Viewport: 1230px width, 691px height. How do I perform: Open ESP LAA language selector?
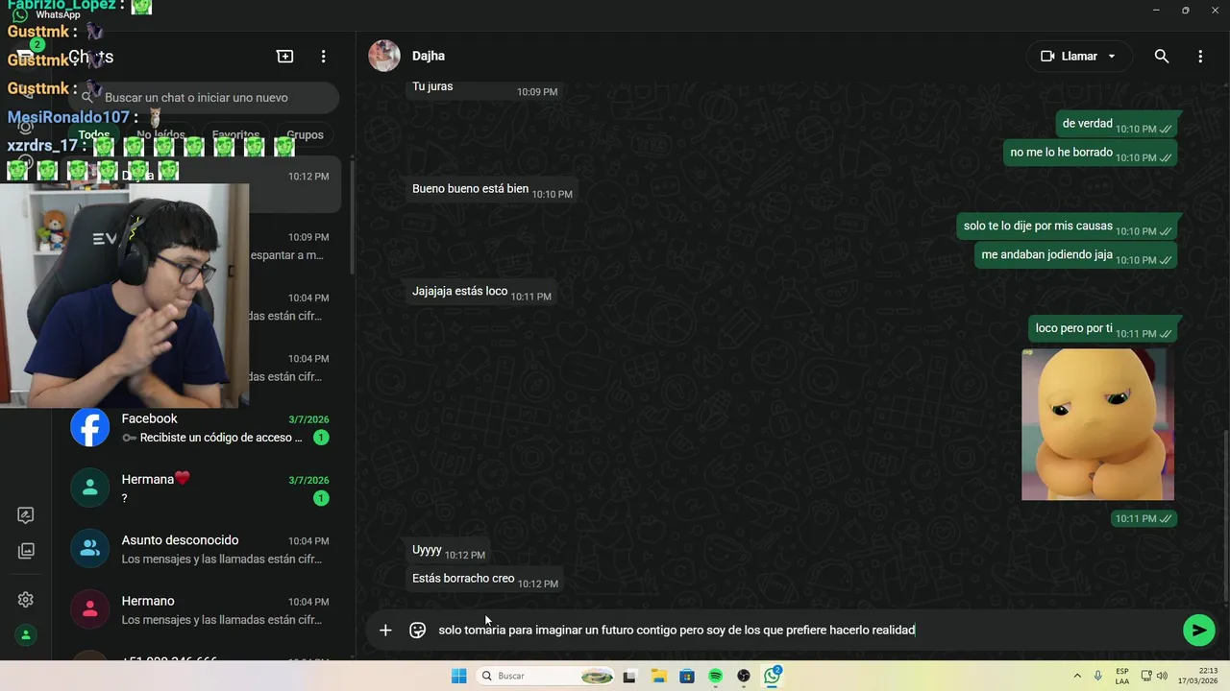coord(1122,676)
